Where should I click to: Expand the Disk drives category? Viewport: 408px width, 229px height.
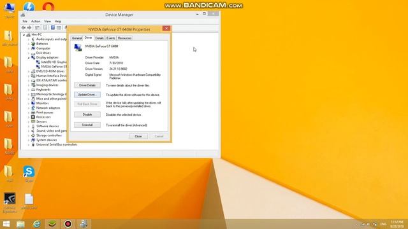[29, 53]
